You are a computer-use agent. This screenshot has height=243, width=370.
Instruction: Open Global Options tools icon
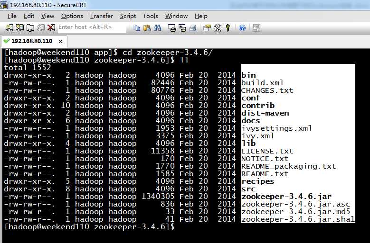click(218, 28)
